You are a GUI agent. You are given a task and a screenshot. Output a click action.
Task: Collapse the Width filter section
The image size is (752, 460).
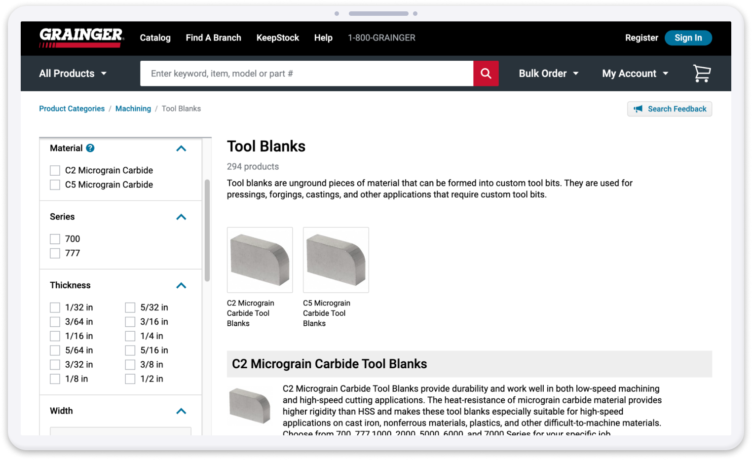(x=181, y=411)
